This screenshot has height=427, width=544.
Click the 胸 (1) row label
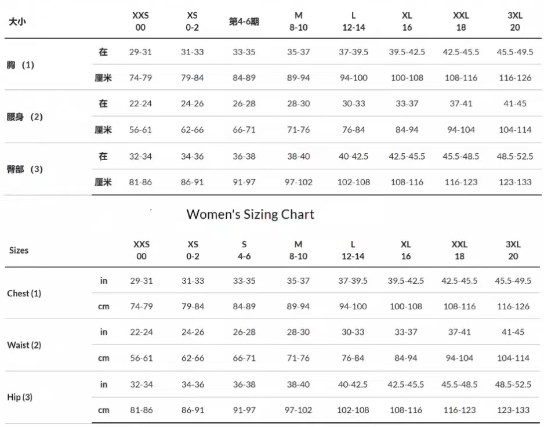[20, 65]
